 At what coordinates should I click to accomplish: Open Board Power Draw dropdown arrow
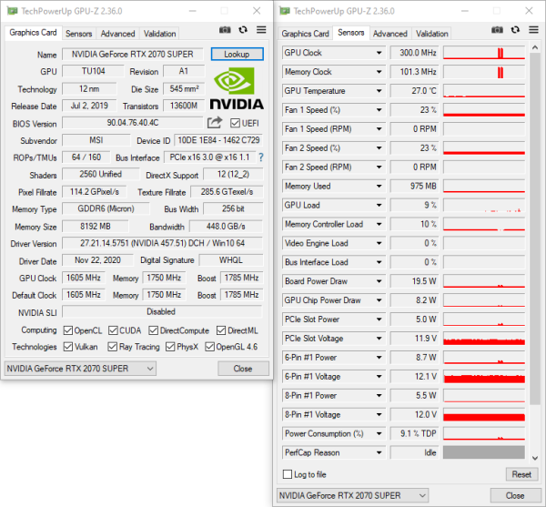(x=379, y=281)
